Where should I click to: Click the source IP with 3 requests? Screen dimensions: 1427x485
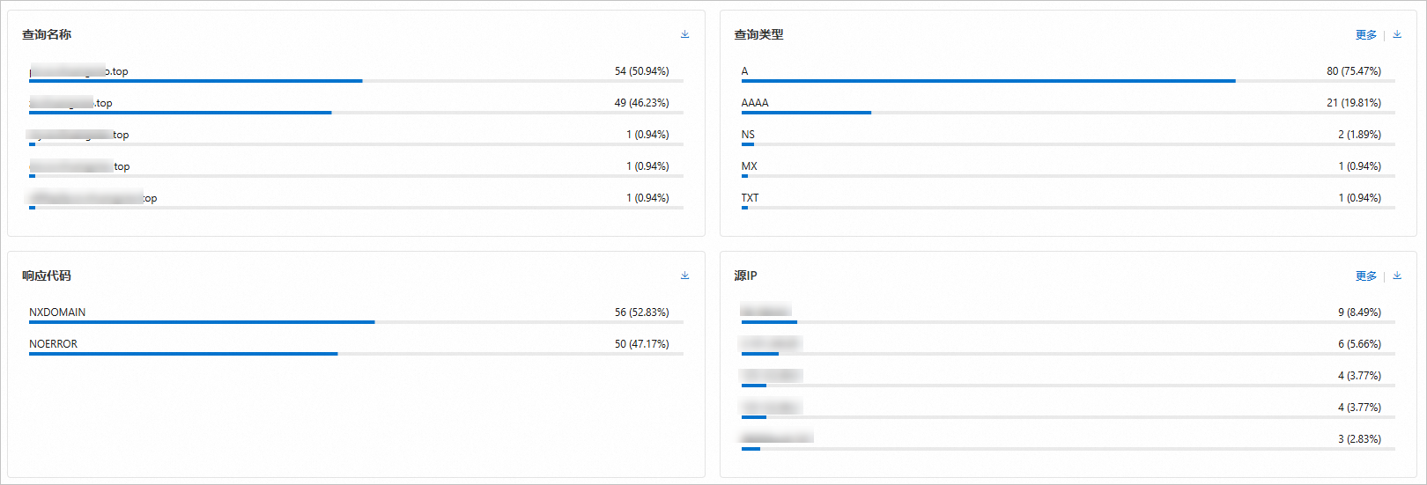[x=776, y=437]
